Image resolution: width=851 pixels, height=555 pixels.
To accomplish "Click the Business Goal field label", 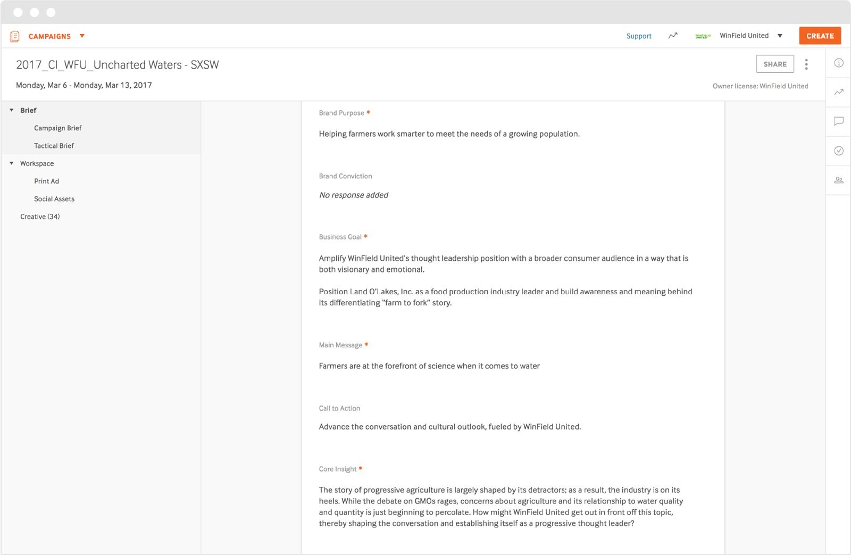I will coord(340,237).
